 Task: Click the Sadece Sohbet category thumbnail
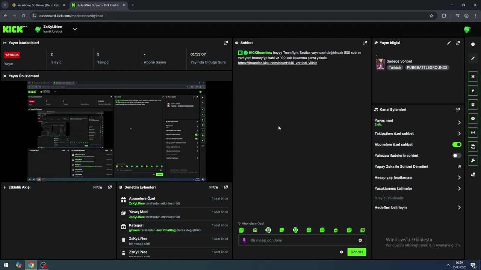[380, 64]
